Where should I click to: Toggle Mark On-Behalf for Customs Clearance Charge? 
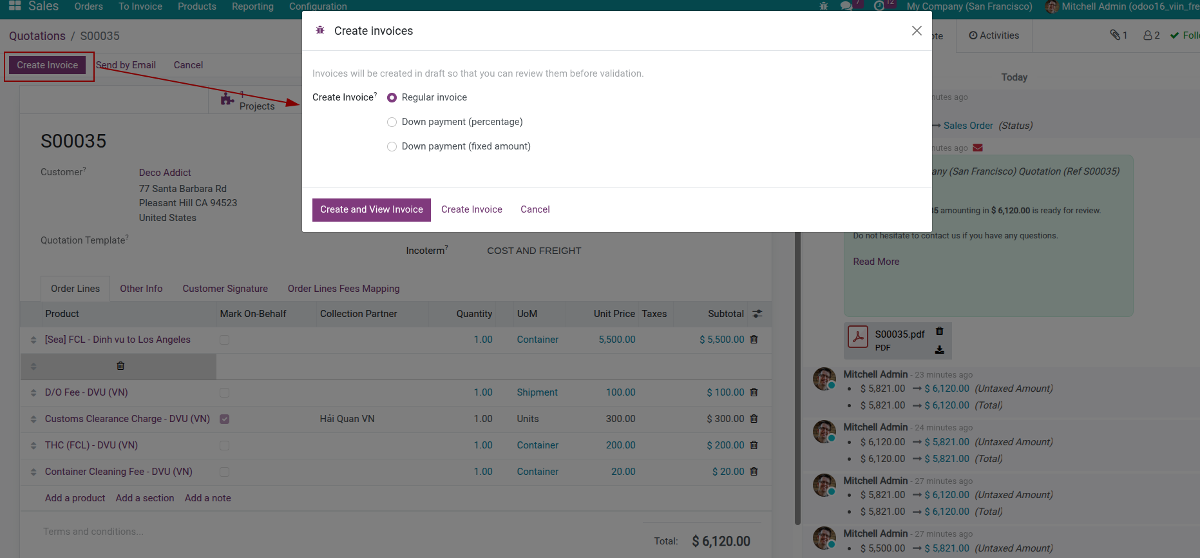(224, 419)
